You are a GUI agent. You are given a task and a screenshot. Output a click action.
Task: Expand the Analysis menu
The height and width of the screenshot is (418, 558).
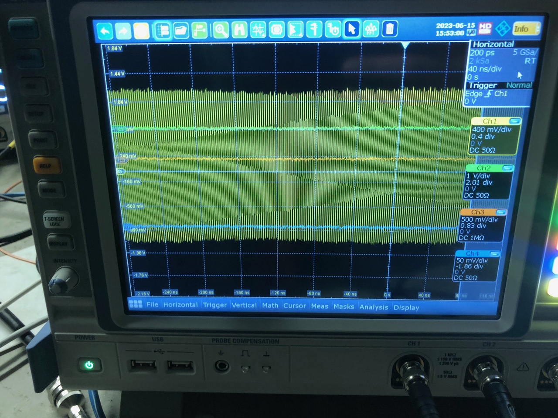click(x=374, y=307)
